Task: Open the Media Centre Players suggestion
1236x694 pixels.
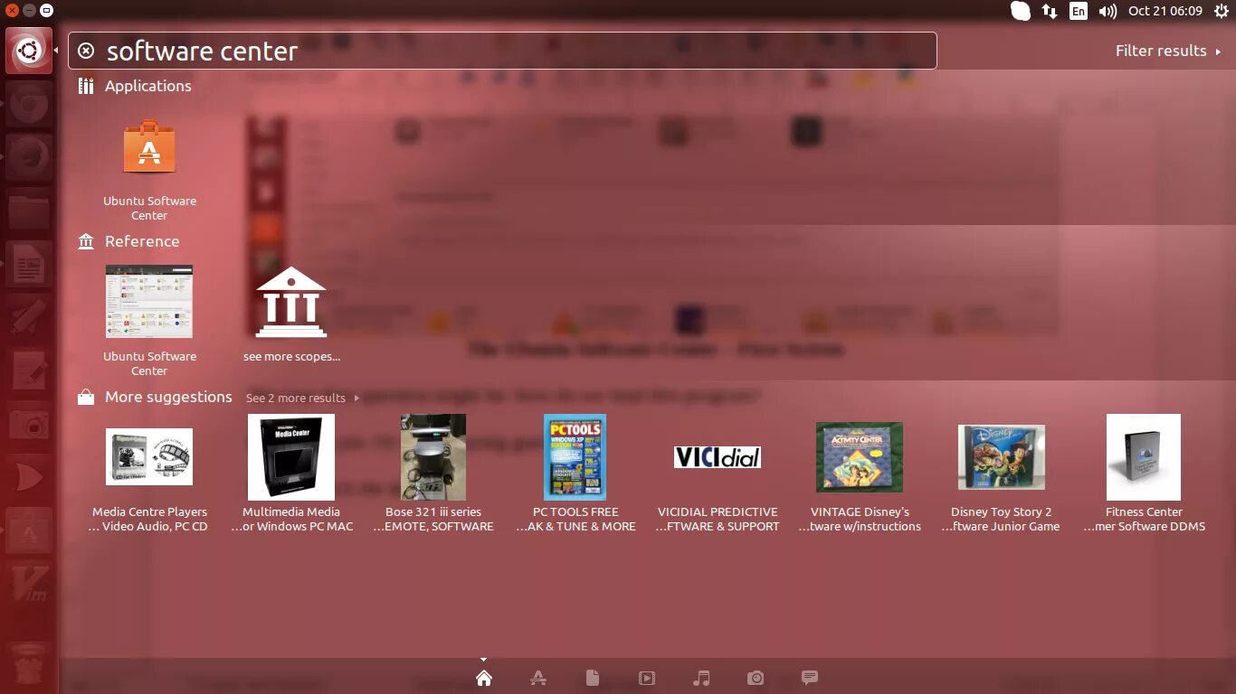Action: 149,457
